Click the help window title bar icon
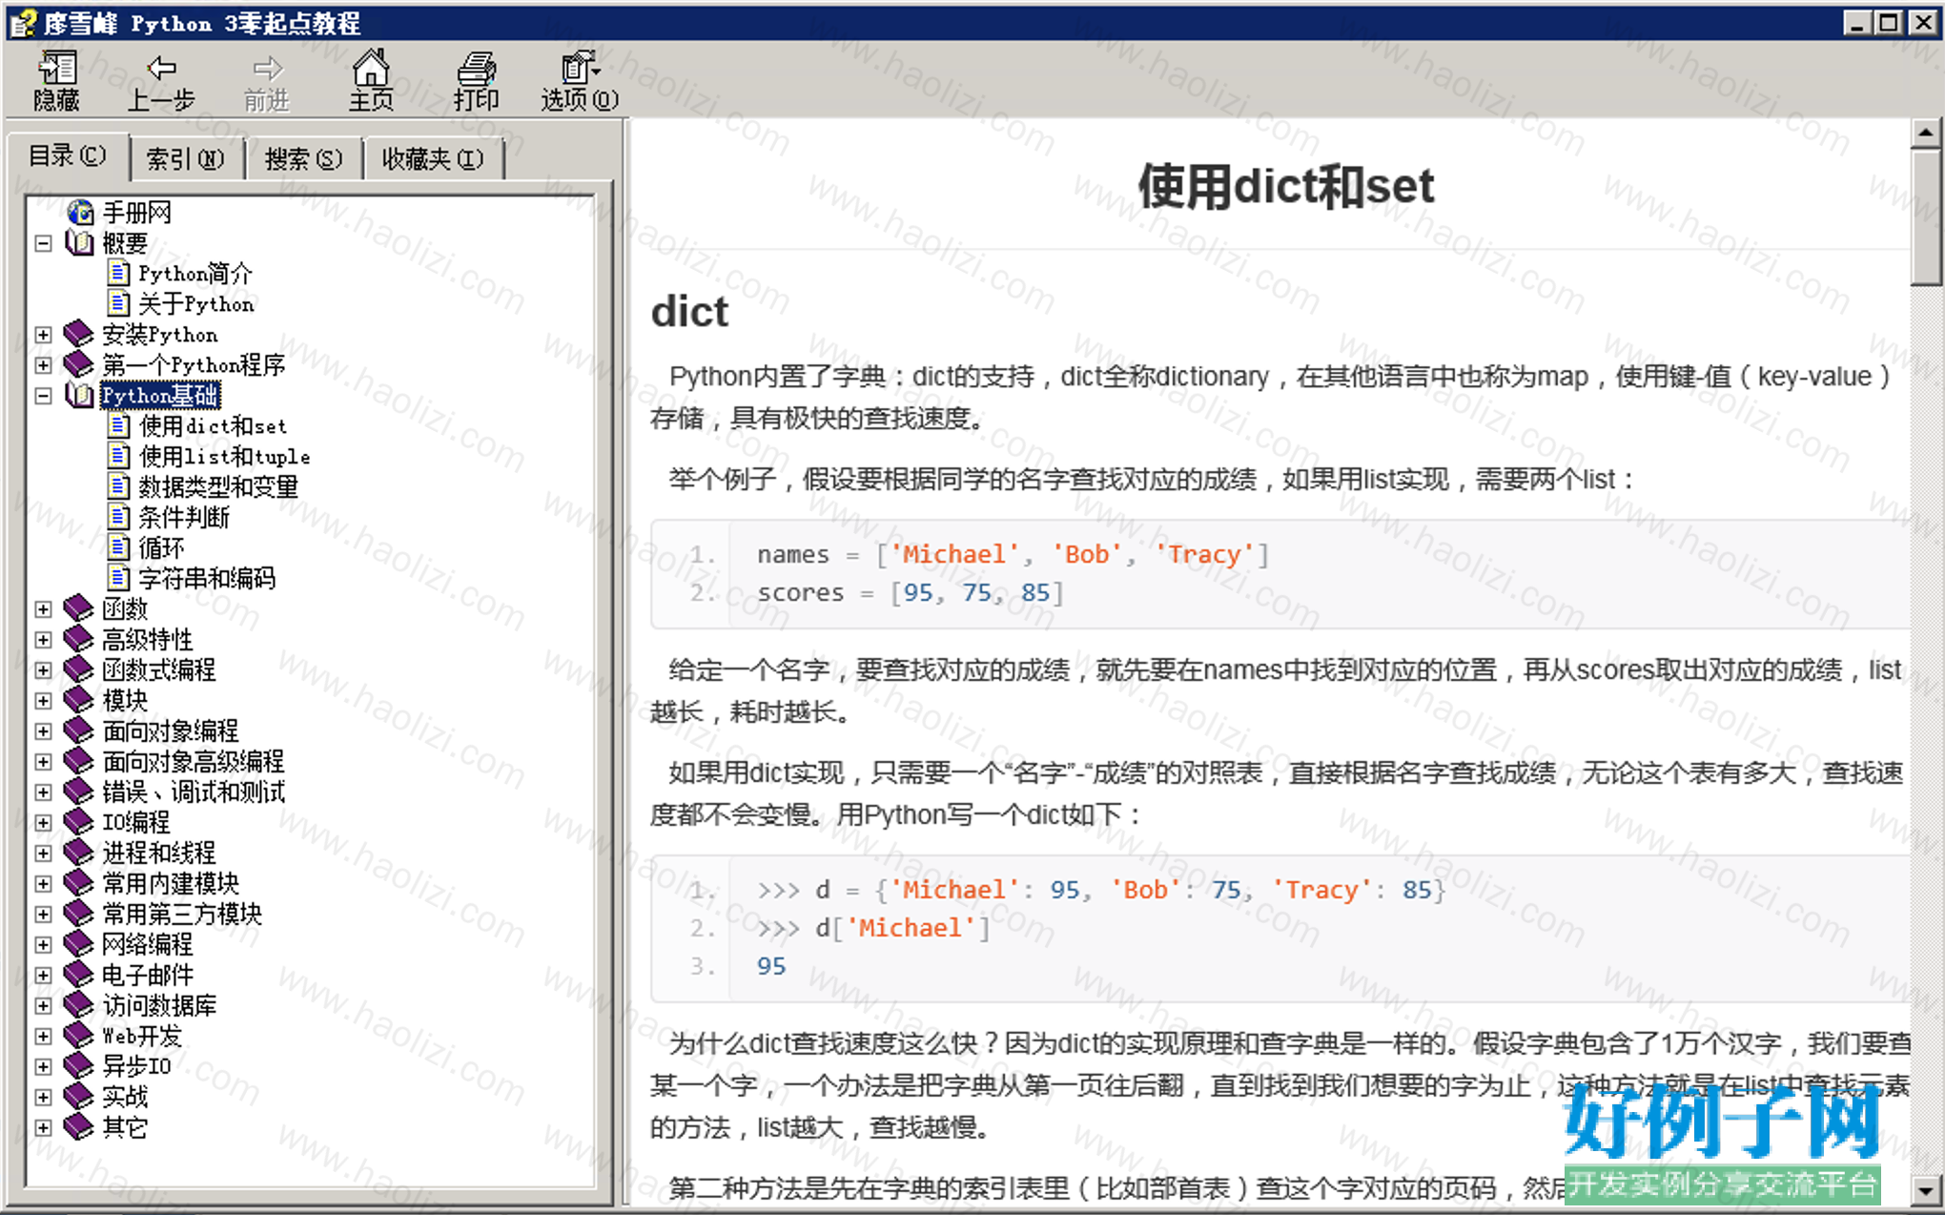The image size is (1945, 1215). (23, 22)
